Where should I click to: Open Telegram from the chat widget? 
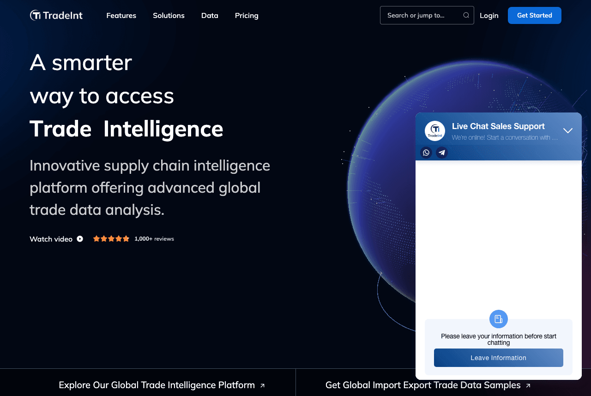(x=442, y=153)
